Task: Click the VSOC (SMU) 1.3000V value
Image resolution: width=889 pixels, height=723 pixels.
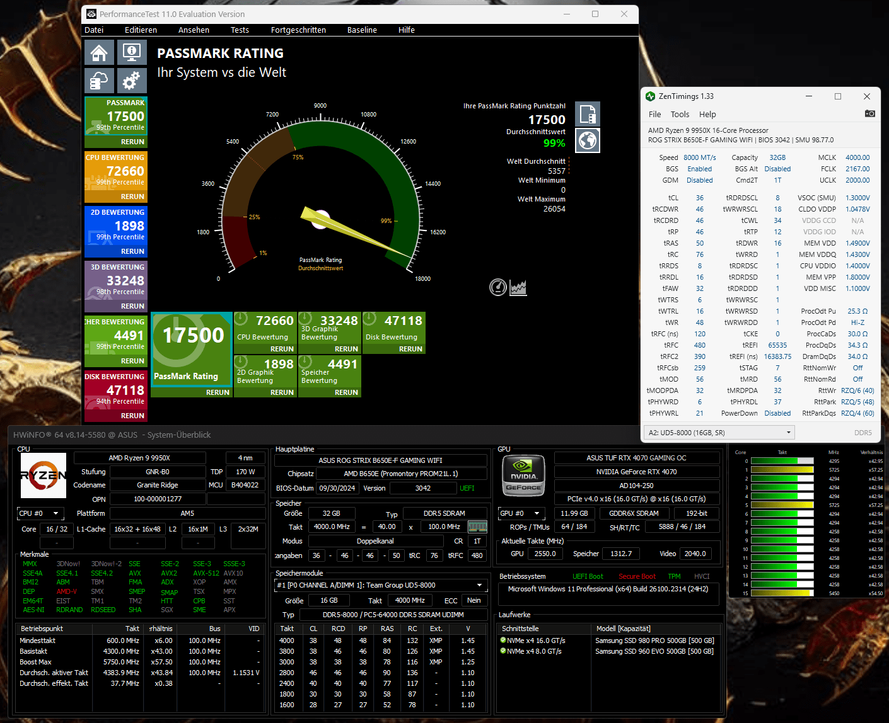Action: point(857,198)
